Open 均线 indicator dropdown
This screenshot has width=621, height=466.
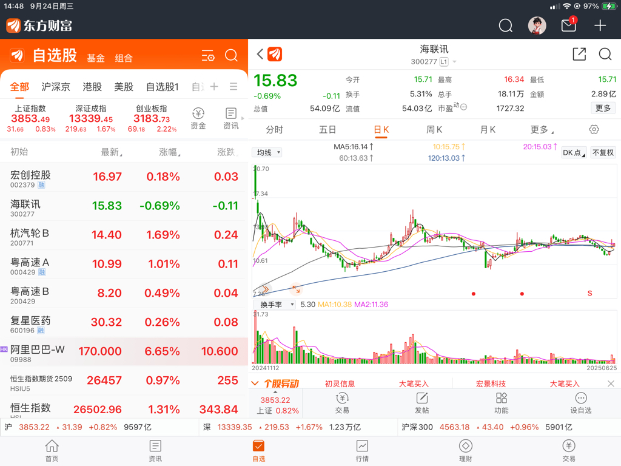click(x=267, y=152)
